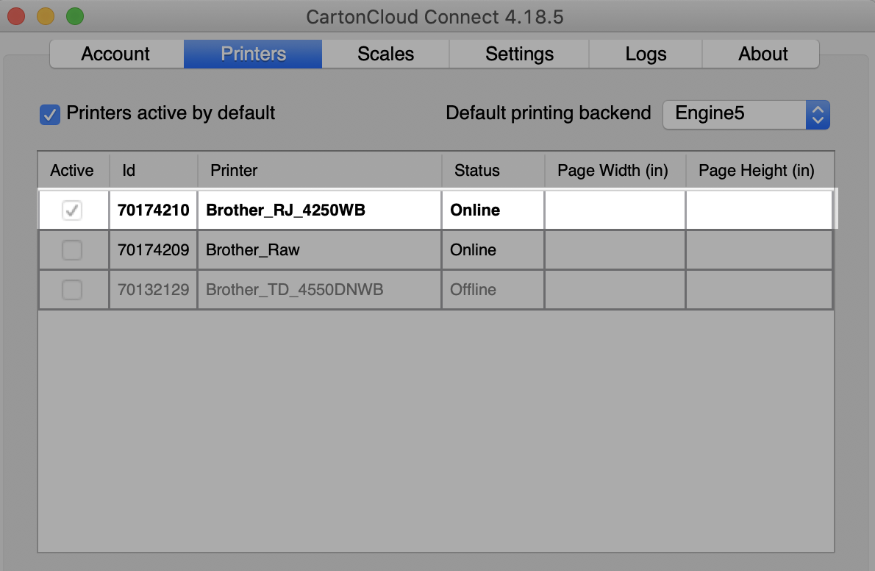Screen dimensions: 875x571
Task: Click the Page Height field for Brother_Raw
Action: [x=759, y=249]
